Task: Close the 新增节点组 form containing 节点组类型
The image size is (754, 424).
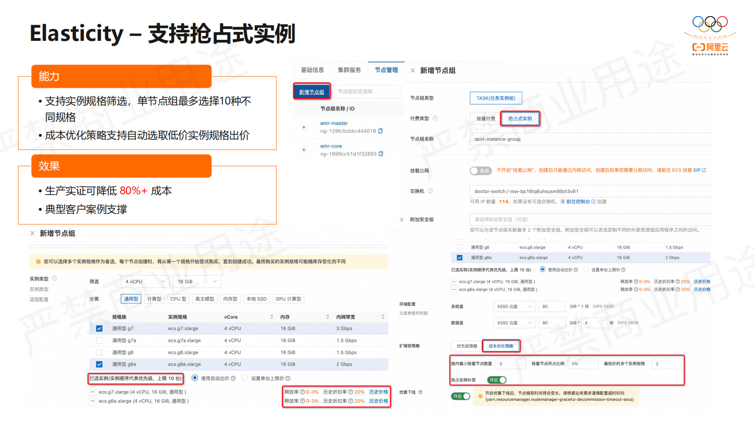Action: (413, 70)
